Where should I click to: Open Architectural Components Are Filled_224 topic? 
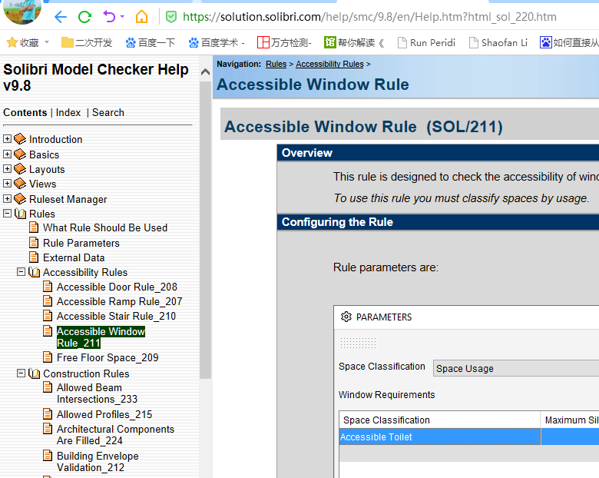(x=115, y=435)
